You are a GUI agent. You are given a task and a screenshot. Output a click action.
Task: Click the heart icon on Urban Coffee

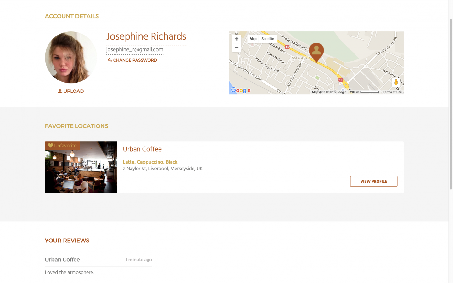50,146
